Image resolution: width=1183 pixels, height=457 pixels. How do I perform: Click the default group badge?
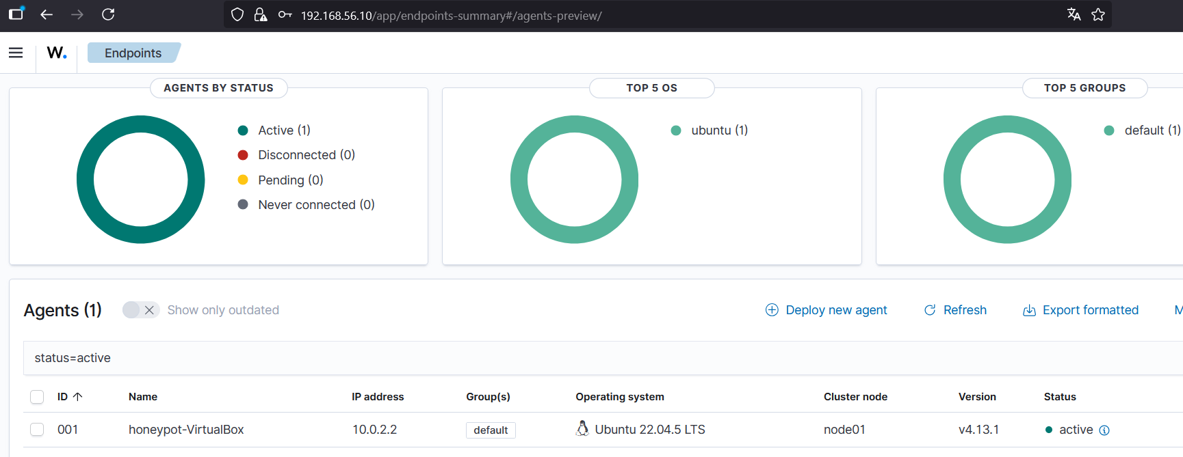[x=491, y=430]
